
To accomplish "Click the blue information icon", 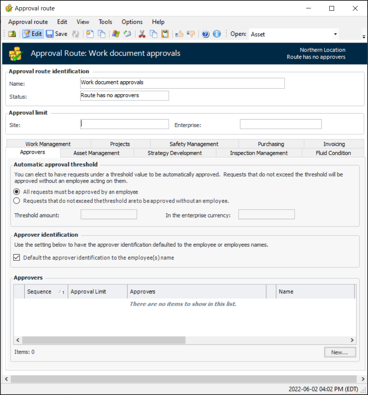I will pos(217,34).
